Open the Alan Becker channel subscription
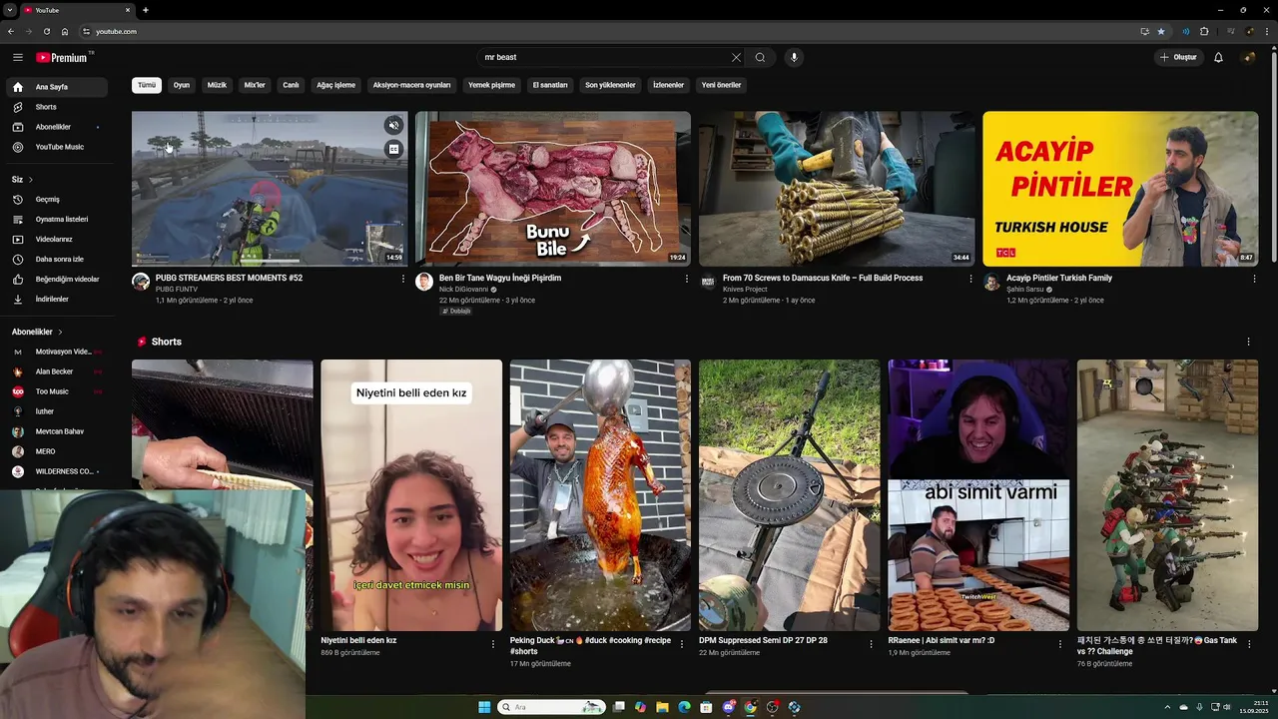This screenshot has height=719, width=1278. coord(57,371)
